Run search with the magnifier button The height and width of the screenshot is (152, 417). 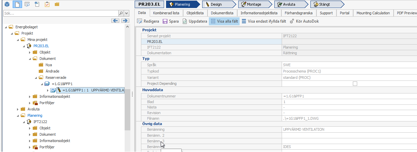point(121,13)
